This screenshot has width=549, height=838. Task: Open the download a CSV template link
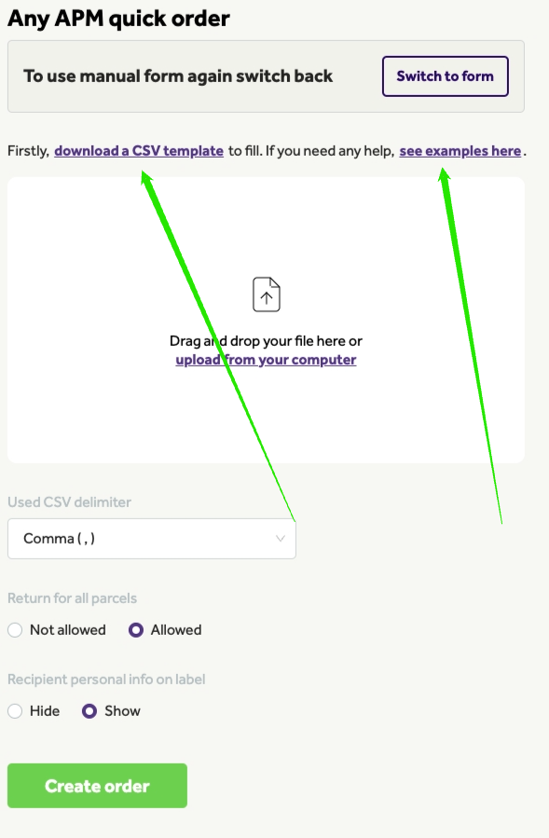[x=139, y=151]
